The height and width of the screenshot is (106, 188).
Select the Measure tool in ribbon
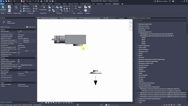coord(80,7)
